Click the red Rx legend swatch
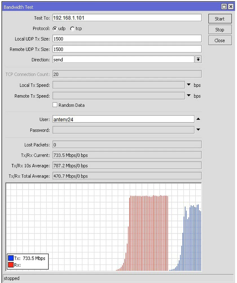237x283 pixels. 10,265
